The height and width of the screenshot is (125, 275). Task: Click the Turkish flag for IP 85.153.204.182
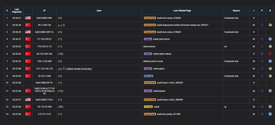tap(28, 54)
